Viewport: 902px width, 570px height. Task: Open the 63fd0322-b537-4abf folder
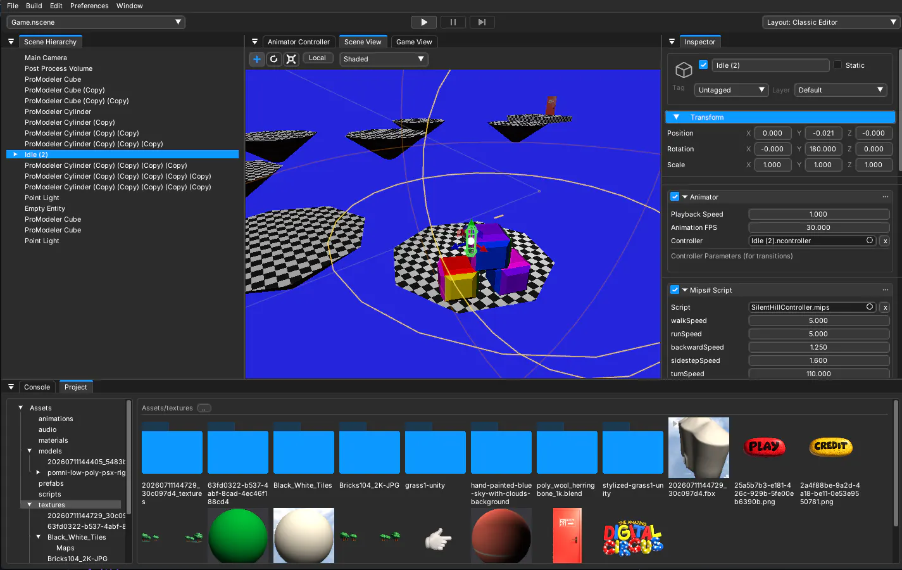click(x=238, y=448)
